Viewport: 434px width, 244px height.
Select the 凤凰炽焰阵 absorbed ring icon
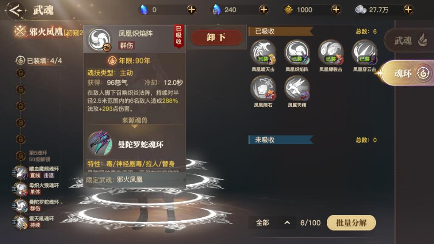297,53
